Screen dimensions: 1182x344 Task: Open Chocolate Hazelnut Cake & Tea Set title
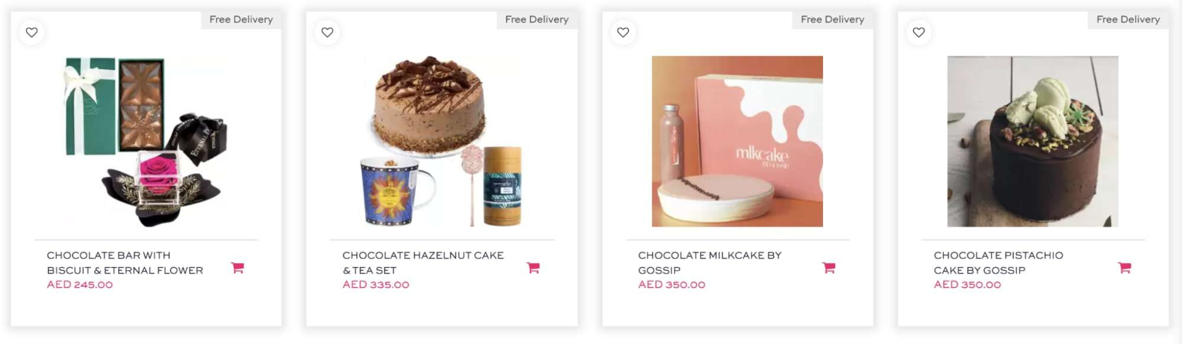pos(423,262)
